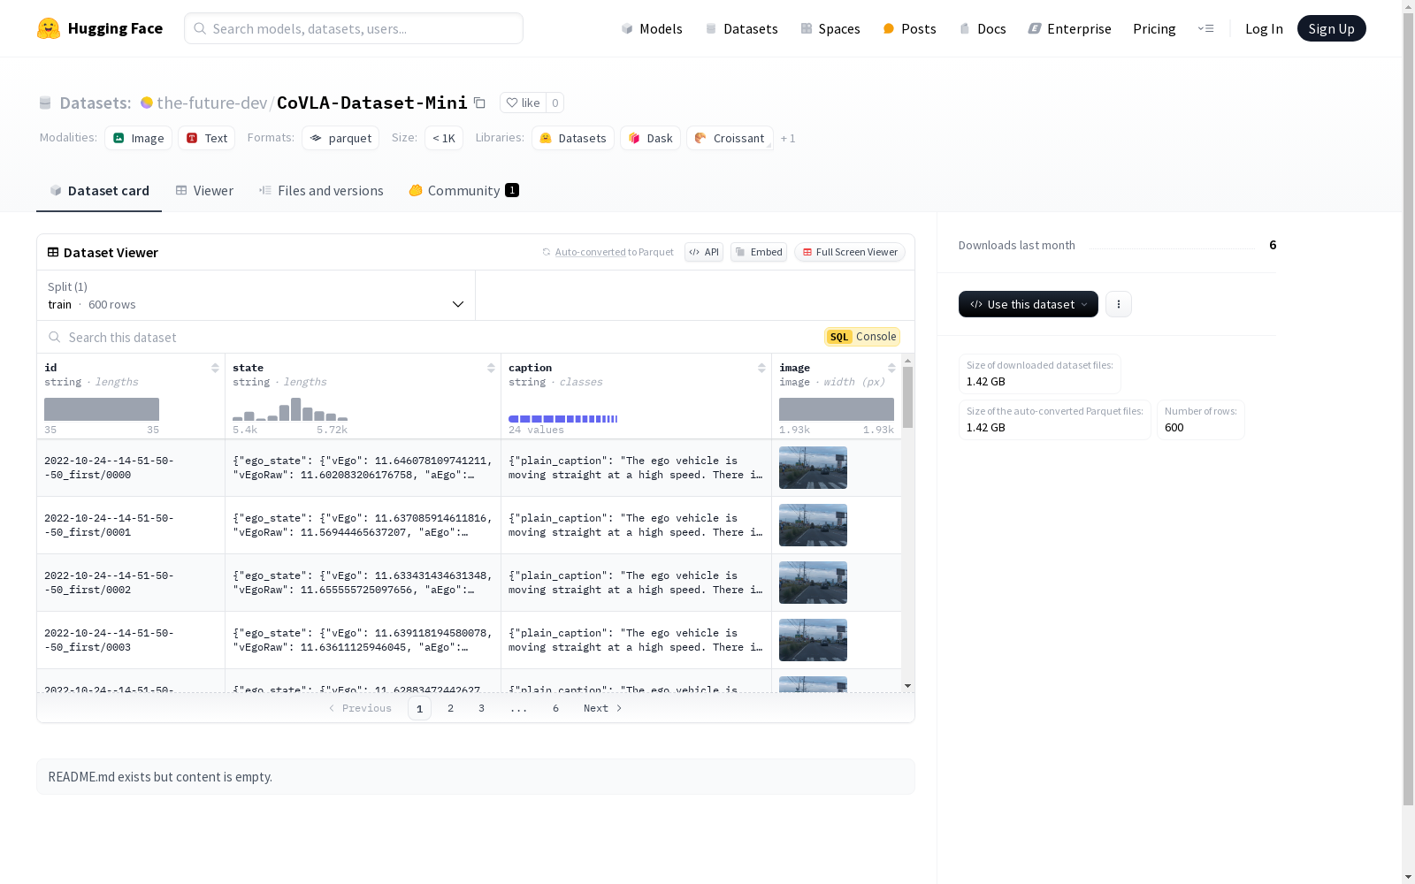1415x884 pixels.
Task: Copy the dataset name to clipboard
Action: pos(479,103)
